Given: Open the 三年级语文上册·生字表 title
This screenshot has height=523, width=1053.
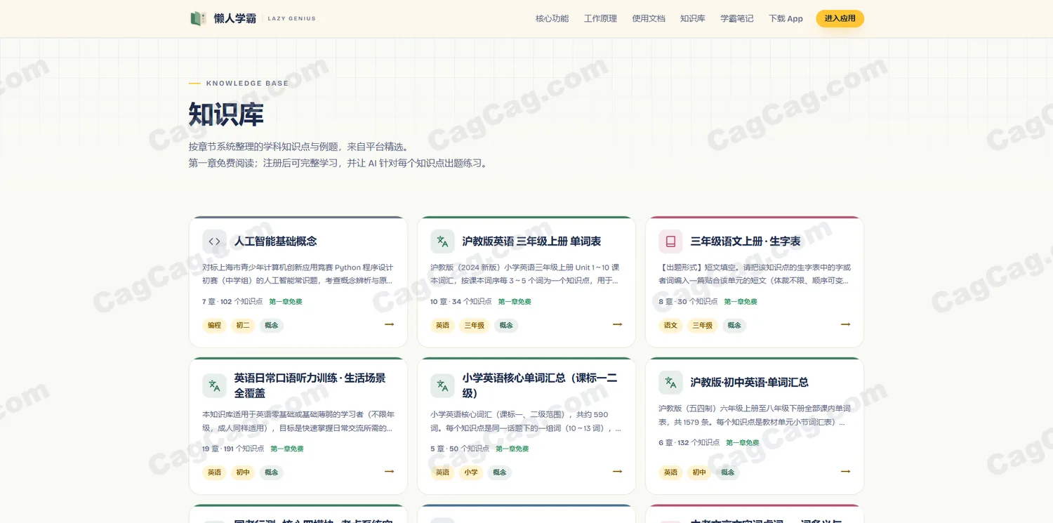Looking at the screenshot, I should pos(746,241).
